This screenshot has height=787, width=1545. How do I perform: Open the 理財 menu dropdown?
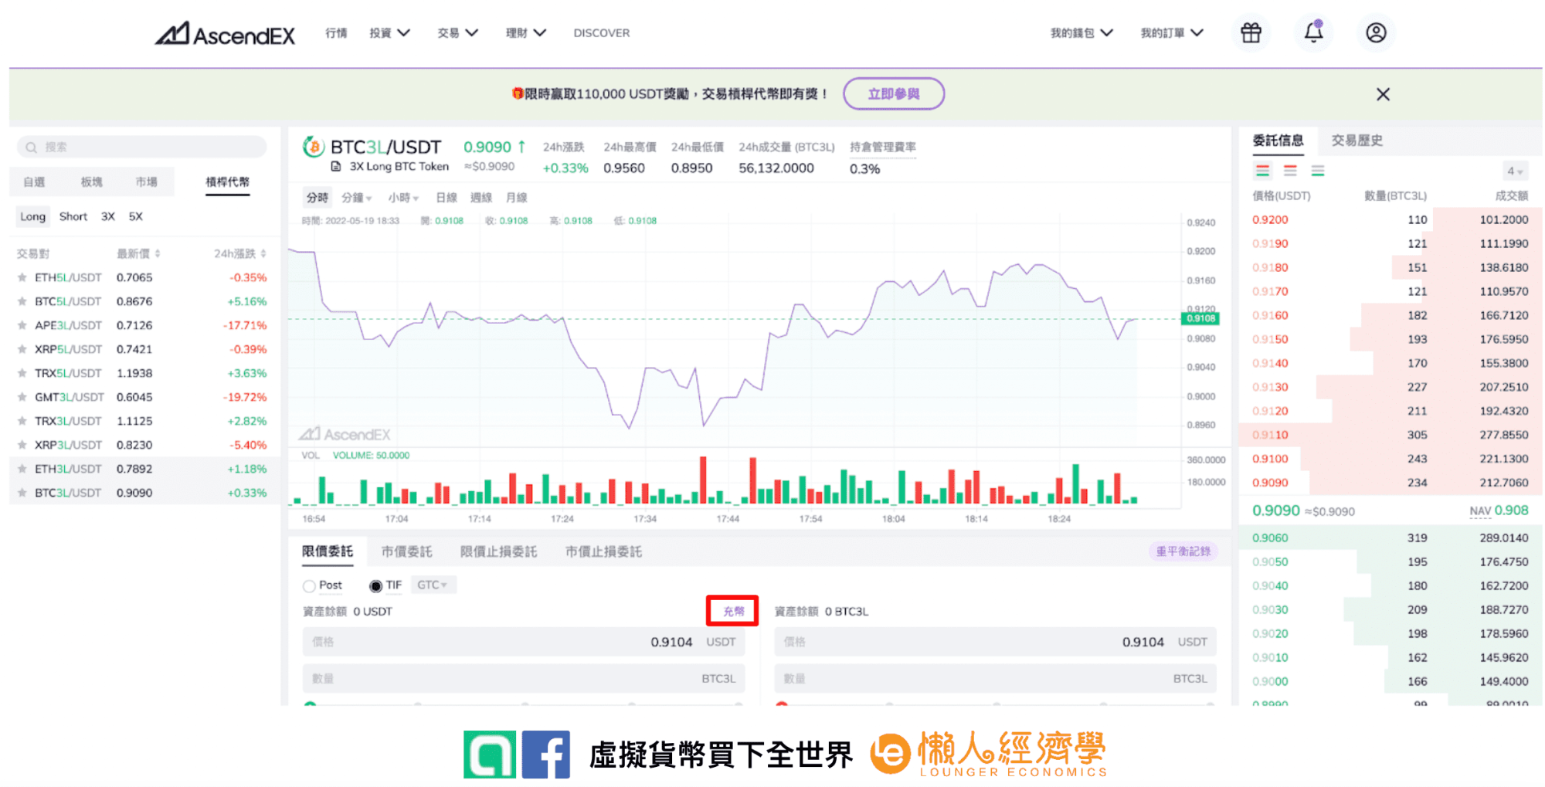coord(526,33)
